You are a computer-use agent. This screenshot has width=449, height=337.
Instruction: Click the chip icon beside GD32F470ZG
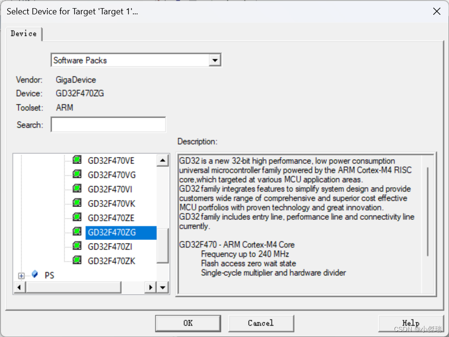pyautogui.click(x=77, y=231)
